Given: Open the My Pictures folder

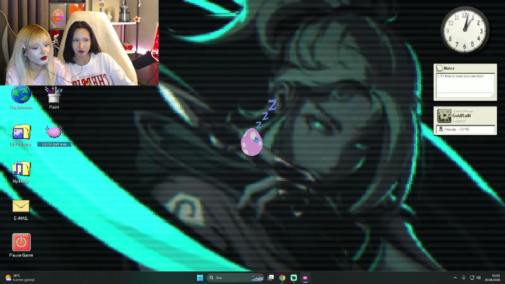Looking at the screenshot, I should 21,135.
